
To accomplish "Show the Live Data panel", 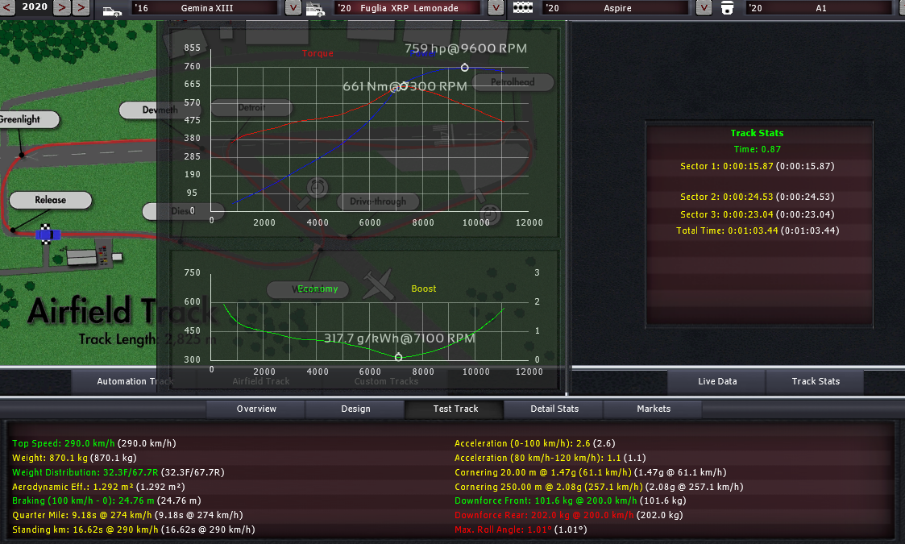I will 716,382.
